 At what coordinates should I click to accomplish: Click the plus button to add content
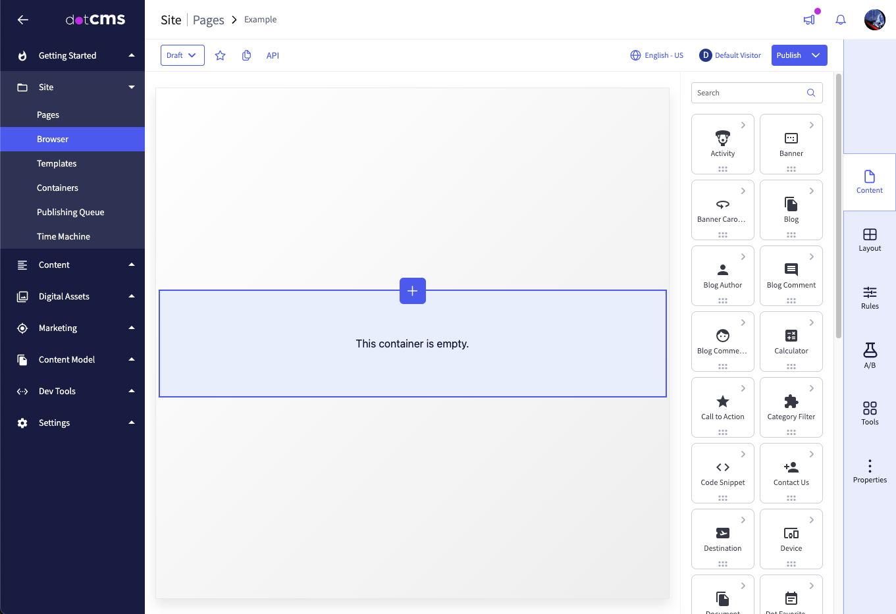[x=413, y=291]
